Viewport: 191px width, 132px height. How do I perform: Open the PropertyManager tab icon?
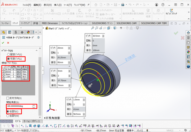[x=10, y=32]
